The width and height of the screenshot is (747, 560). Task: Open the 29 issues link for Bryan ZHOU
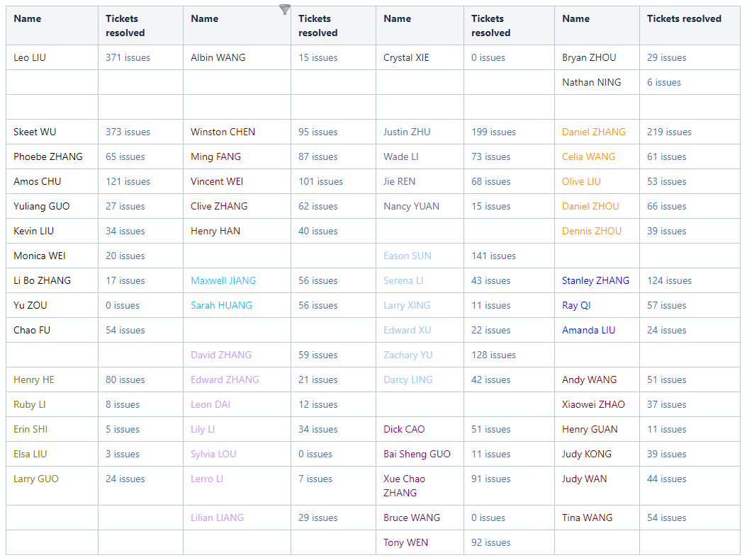click(666, 57)
